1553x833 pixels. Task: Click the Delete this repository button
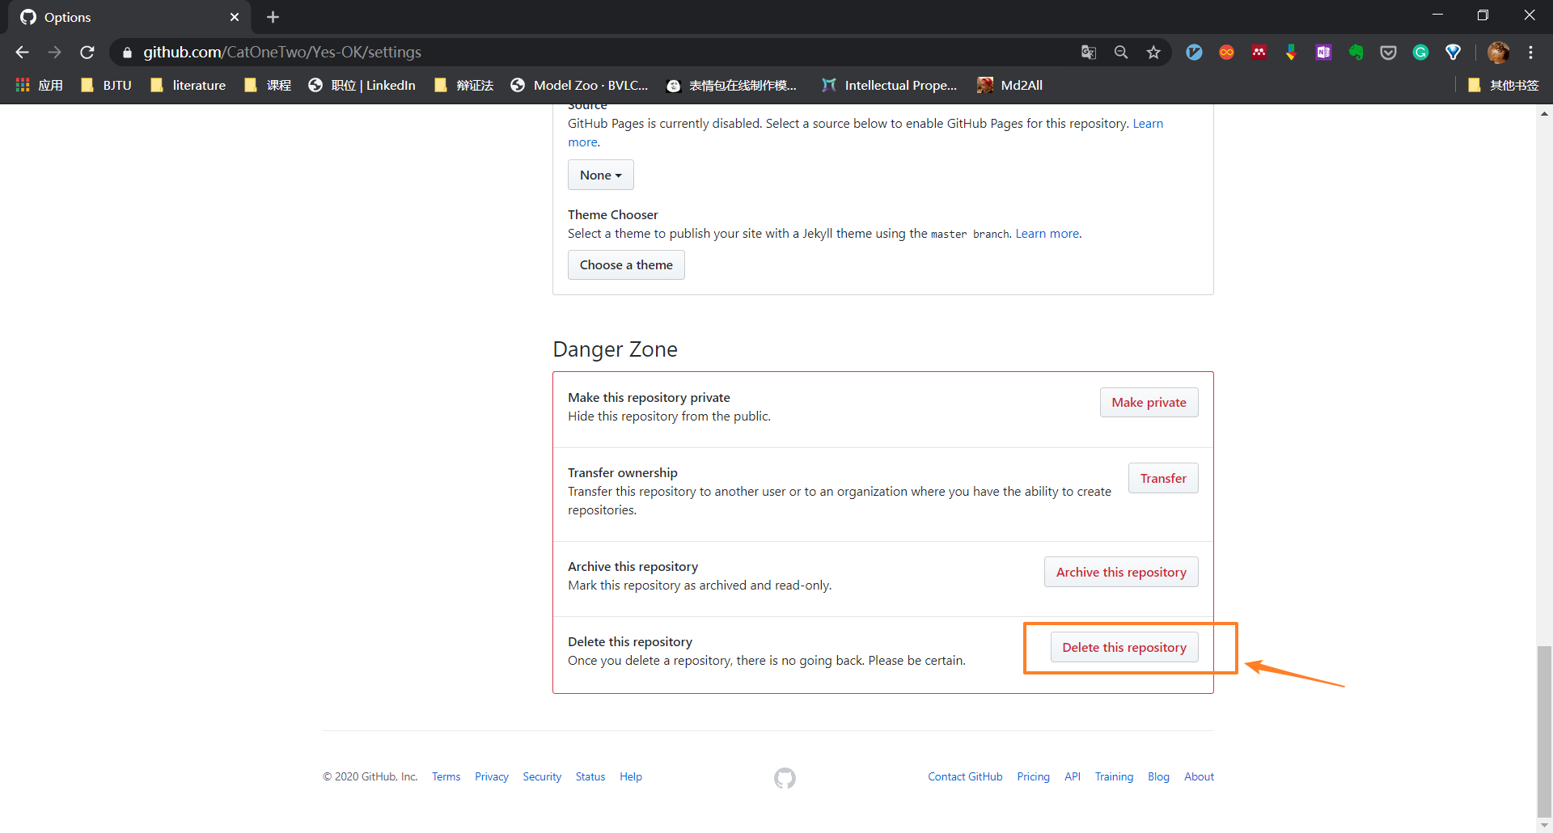pyautogui.click(x=1123, y=647)
